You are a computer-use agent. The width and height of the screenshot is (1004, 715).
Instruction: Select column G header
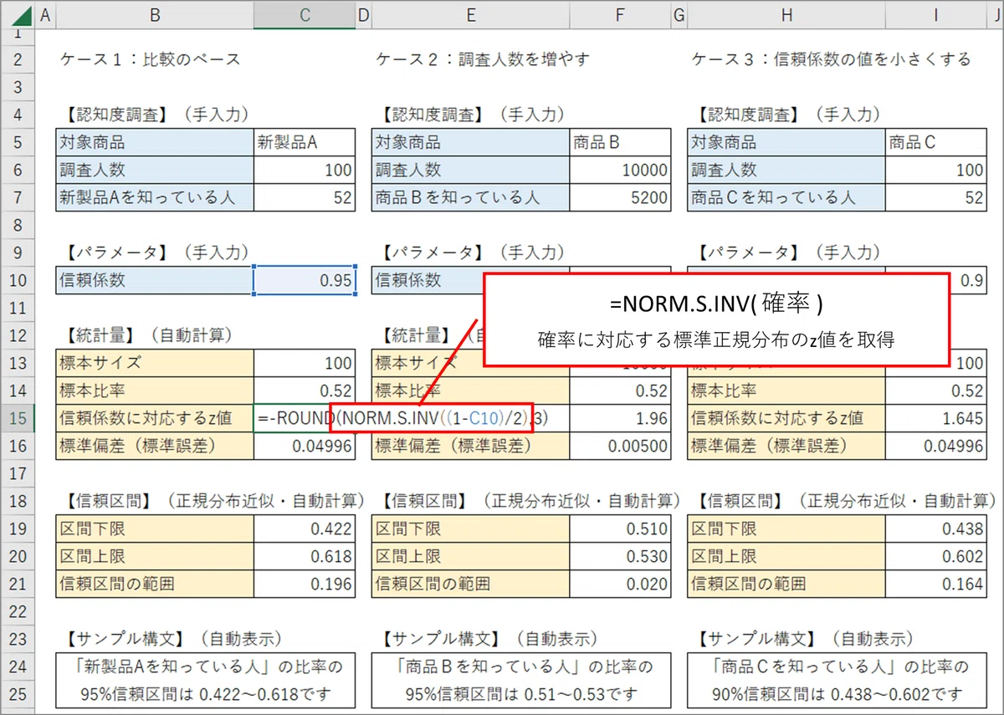tap(679, 14)
